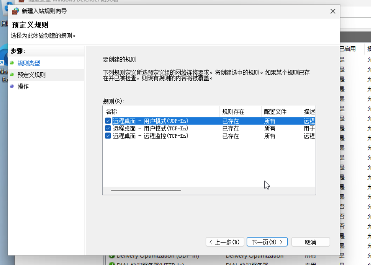Uncheck 远程桌面 - 用户模式(UDP-In) rule
371x265 pixels.
click(x=108, y=121)
